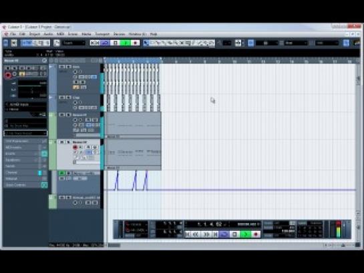This screenshot has width=364, height=273.
Task: Click Record in the transport panel
Action: pyautogui.click(x=256, y=234)
